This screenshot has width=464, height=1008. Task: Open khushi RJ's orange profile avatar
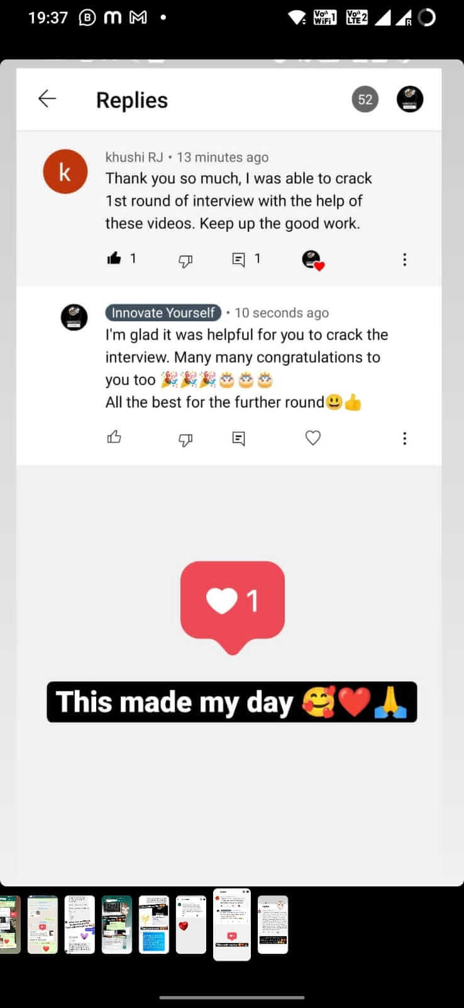click(65, 172)
